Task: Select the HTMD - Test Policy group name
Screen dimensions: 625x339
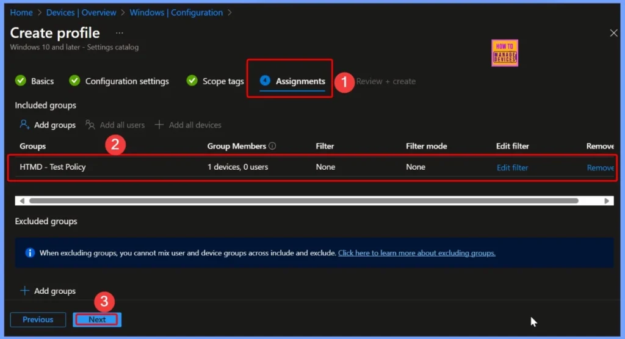Action: click(x=52, y=167)
